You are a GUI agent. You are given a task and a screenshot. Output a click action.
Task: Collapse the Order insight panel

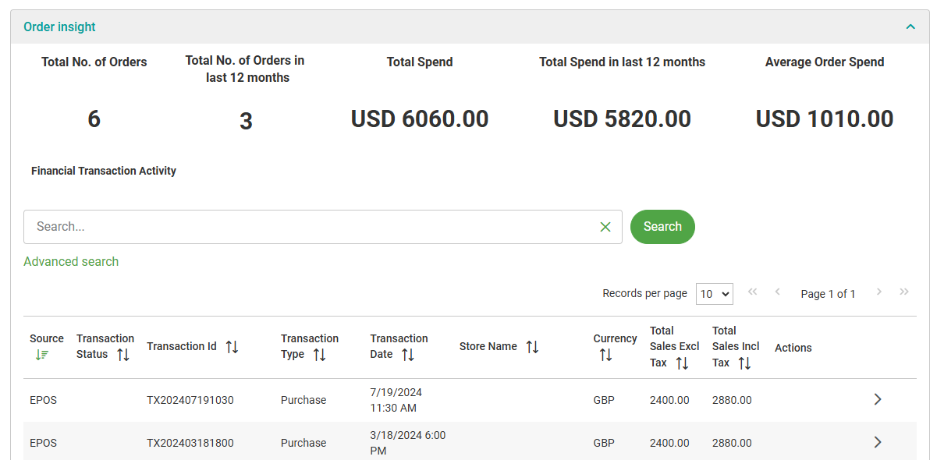pos(910,27)
